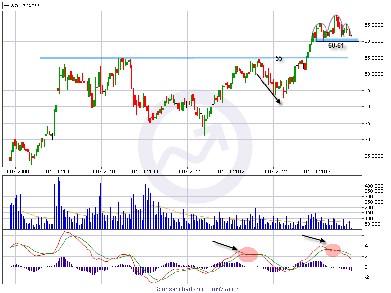Select the 01-07-2011 date axis label
This screenshot has height=293, width=391.
pyautogui.click(x=188, y=171)
